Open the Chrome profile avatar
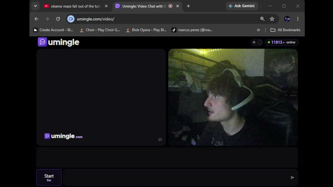 pyautogui.click(x=287, y=19)
